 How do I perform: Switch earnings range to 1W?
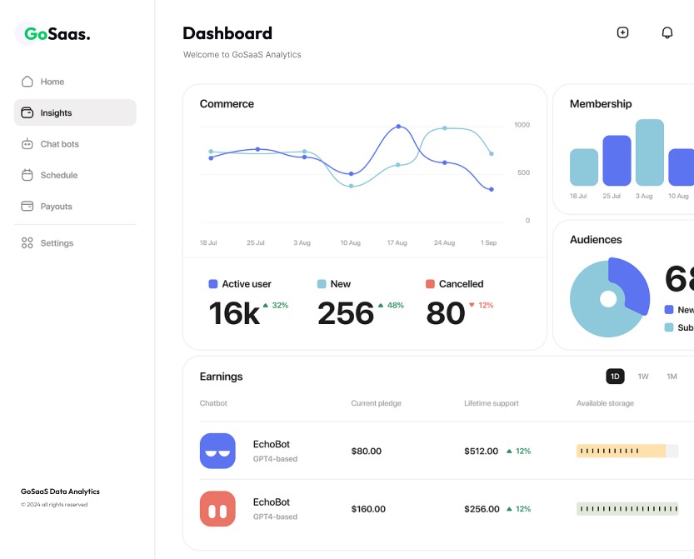[x=643, y=377]
